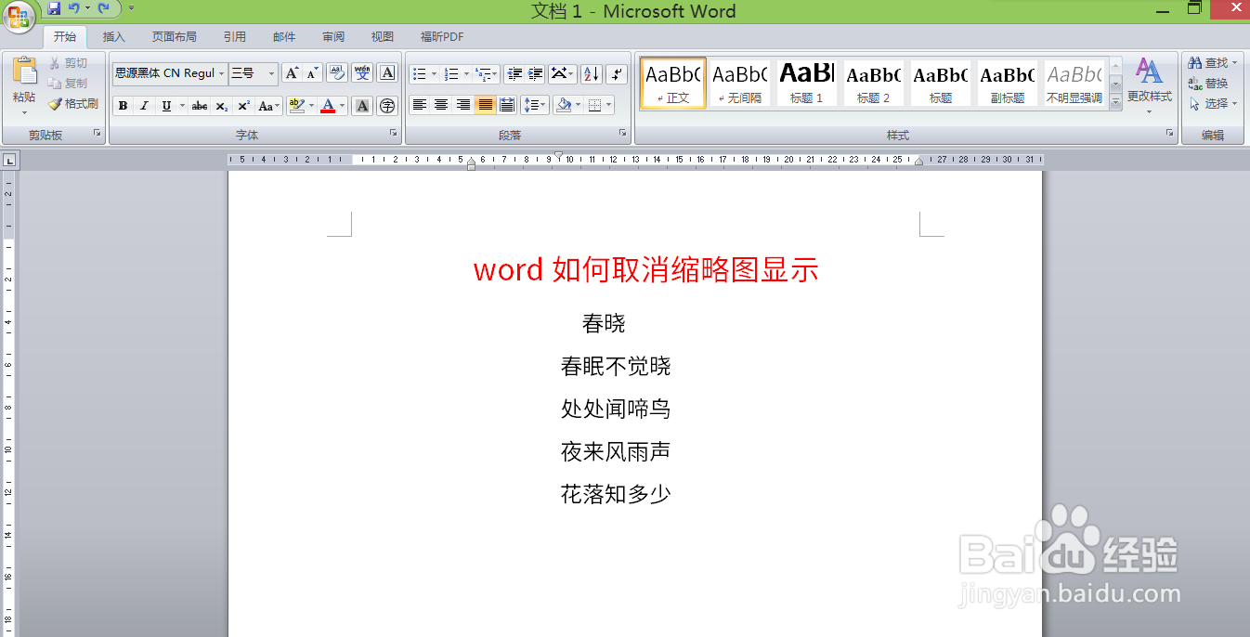Show or hide paragraph marks

point(617,73)
